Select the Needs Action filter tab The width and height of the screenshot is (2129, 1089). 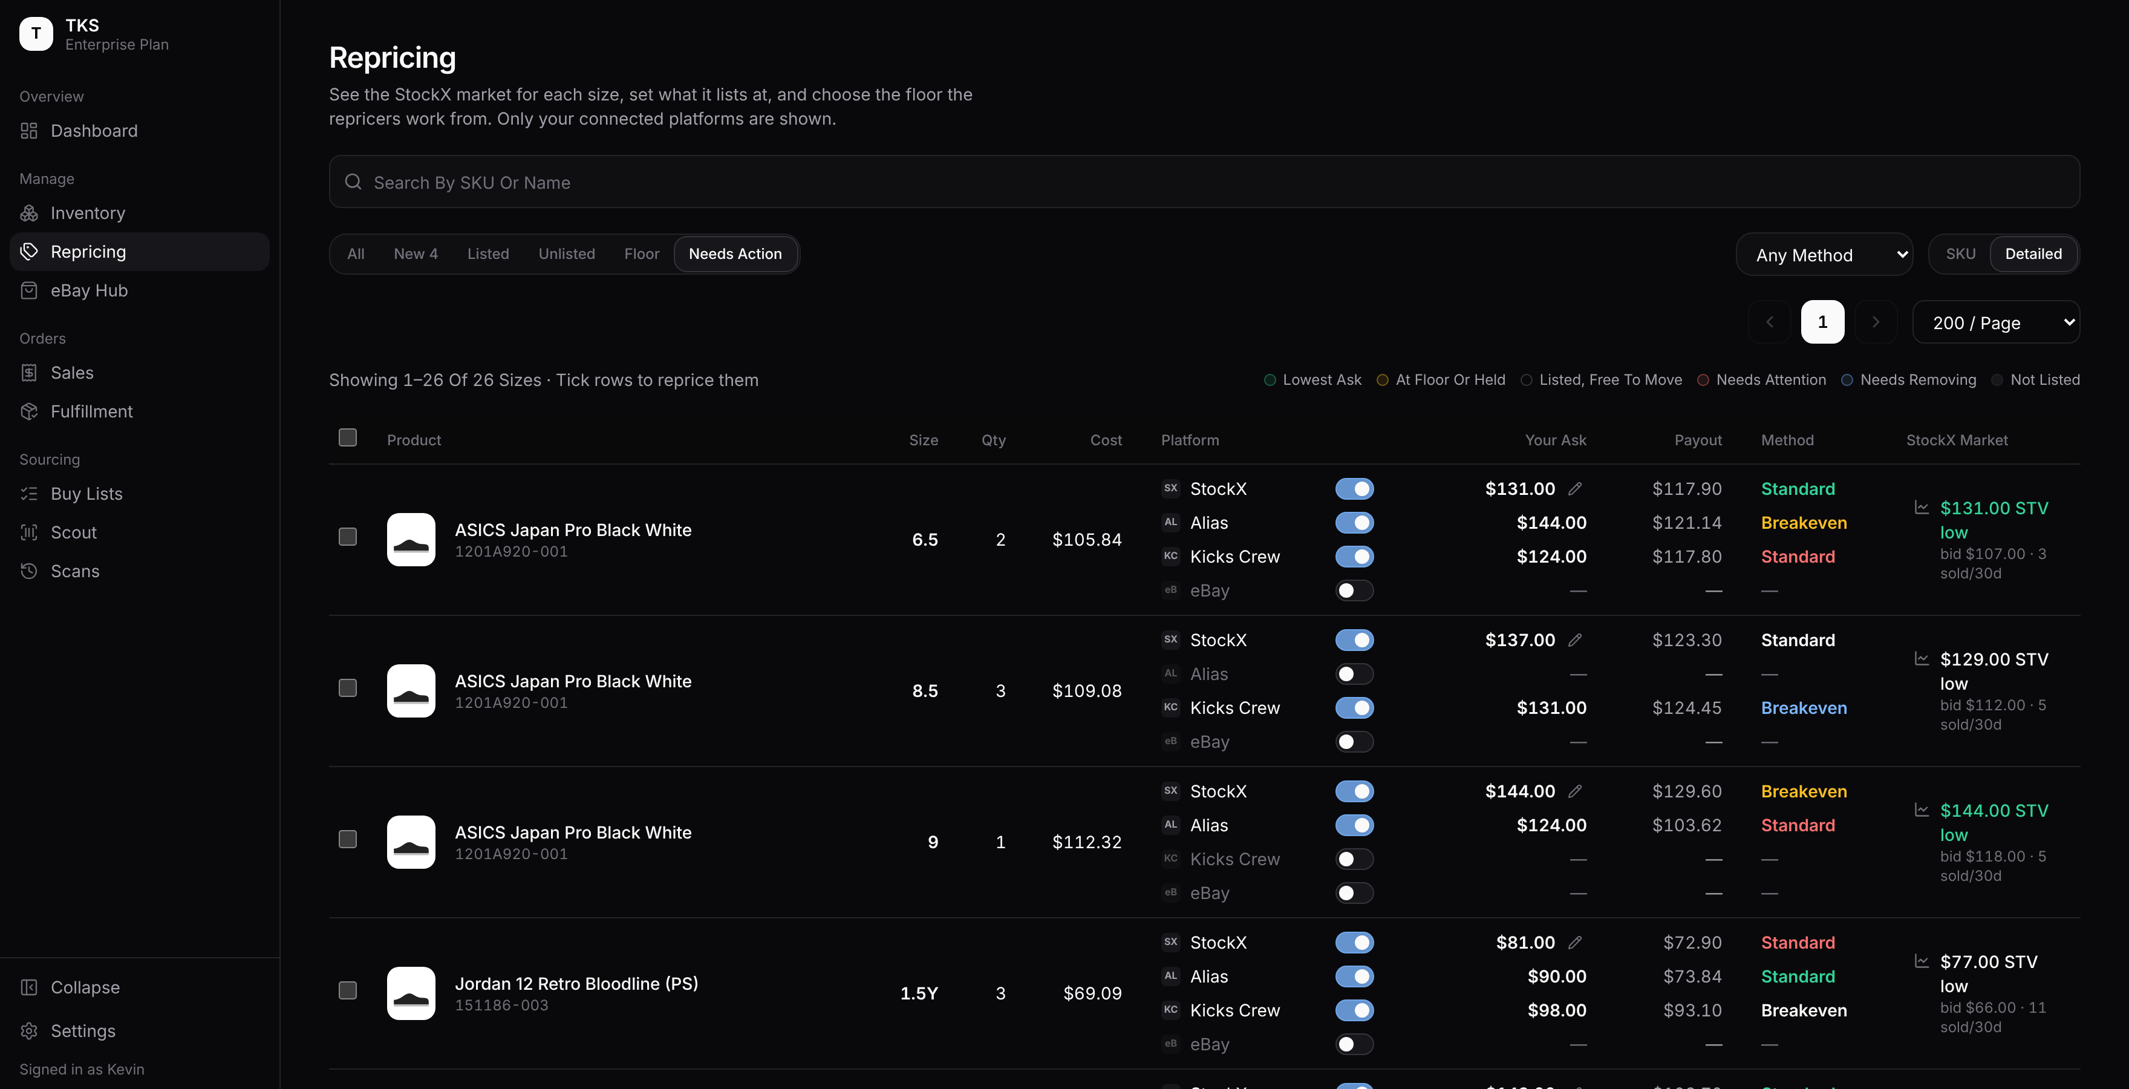(x=735, y=254)
